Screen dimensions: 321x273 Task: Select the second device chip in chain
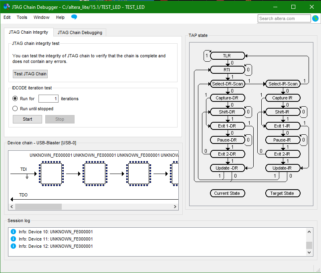[95, 174]
